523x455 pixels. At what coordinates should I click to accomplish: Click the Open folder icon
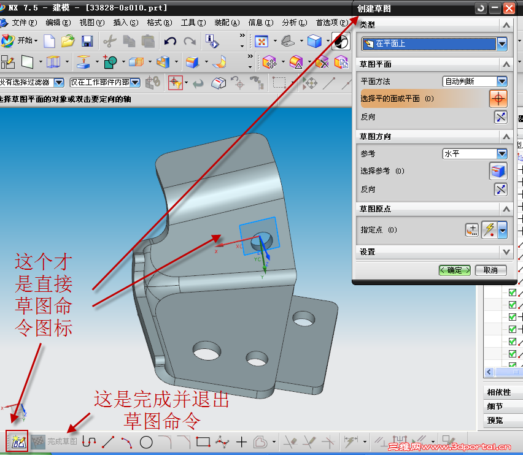tap(68, 41)
